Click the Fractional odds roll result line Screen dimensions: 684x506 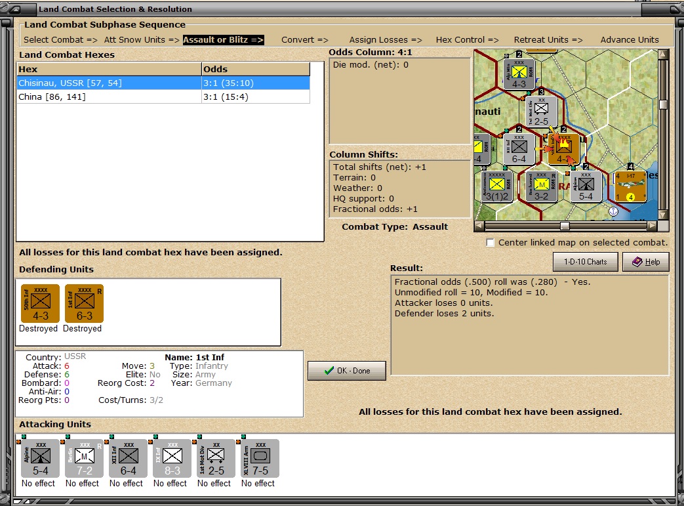493,282
